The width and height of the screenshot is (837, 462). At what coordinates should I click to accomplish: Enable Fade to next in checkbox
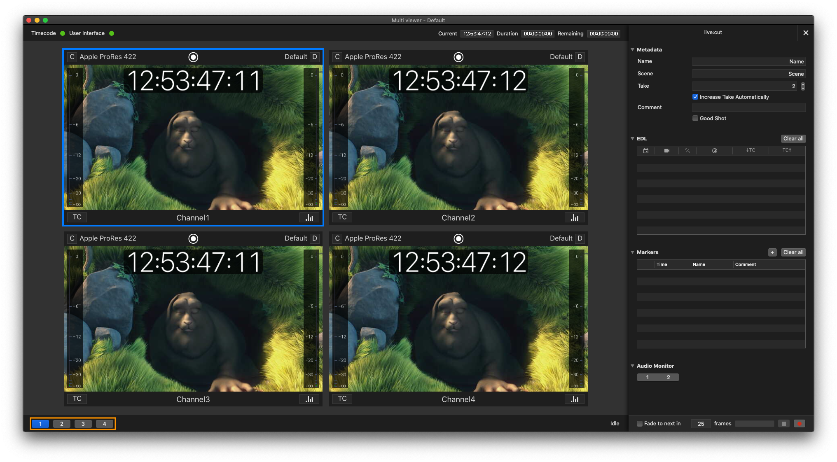pyautogui.click(x=640, y=424)
